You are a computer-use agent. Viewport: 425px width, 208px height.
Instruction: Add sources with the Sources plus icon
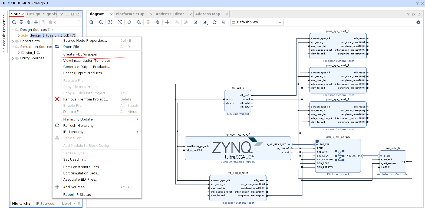coord(36,22)
